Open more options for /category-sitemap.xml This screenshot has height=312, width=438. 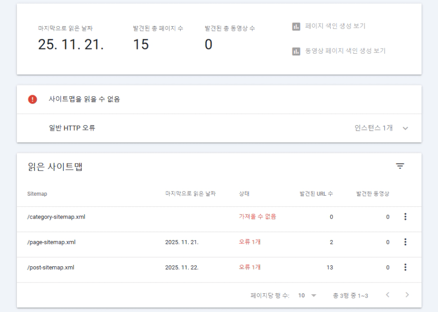[405, 217]
